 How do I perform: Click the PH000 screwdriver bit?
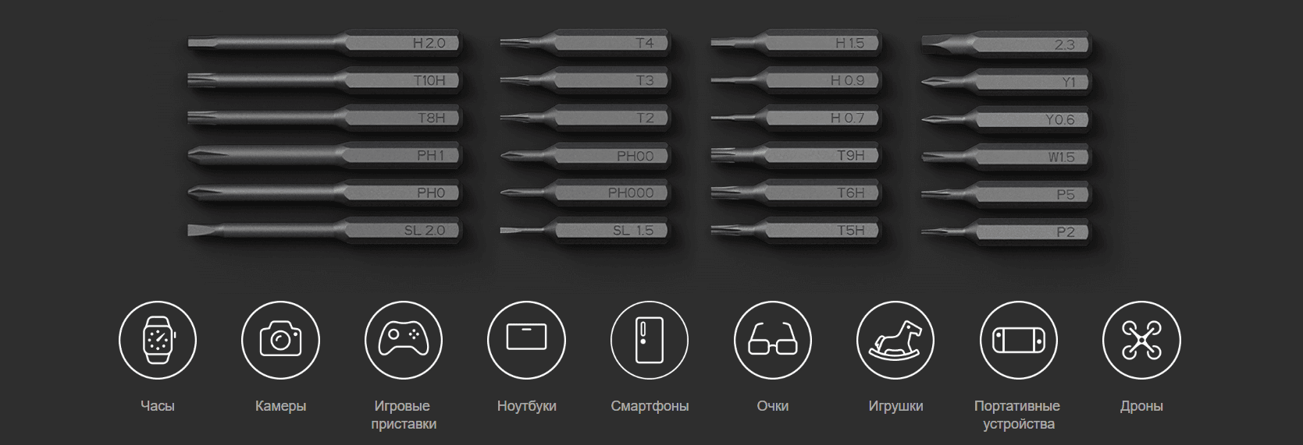[x=586, y=192]
